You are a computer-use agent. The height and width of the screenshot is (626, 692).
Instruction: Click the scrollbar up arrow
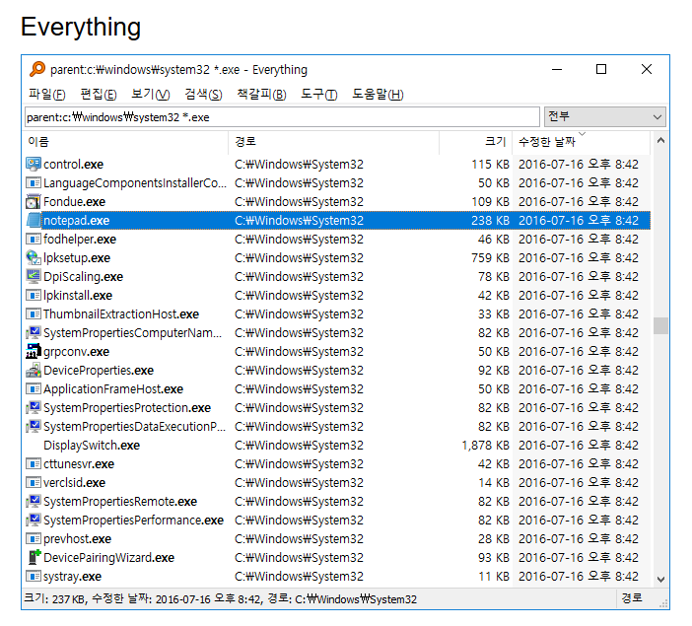(660, 141)
